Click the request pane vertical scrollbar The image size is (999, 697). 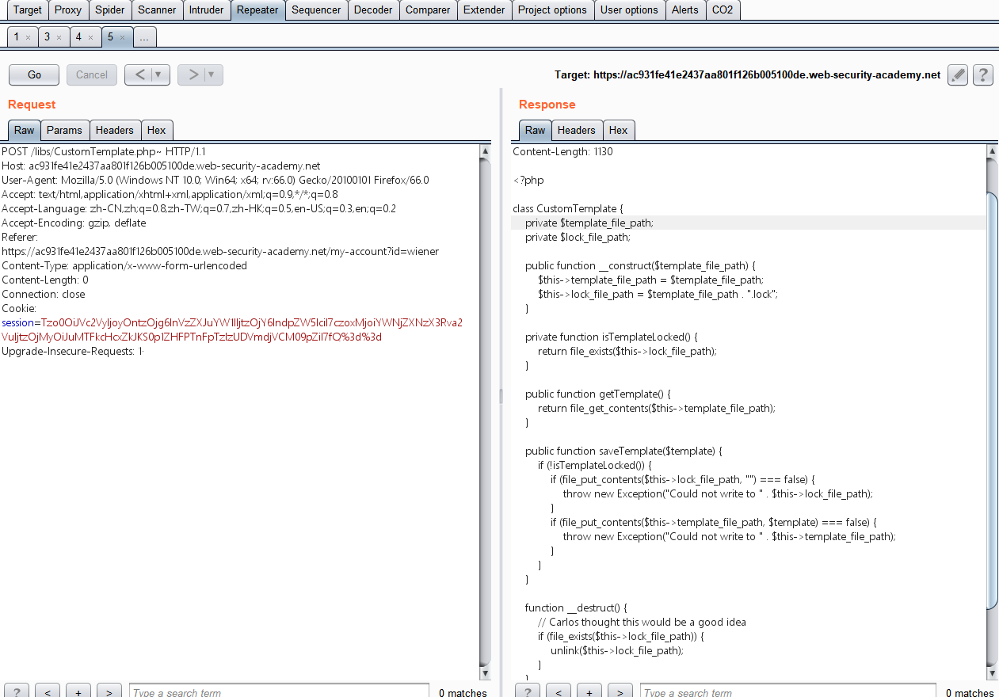tap(485, 412)
